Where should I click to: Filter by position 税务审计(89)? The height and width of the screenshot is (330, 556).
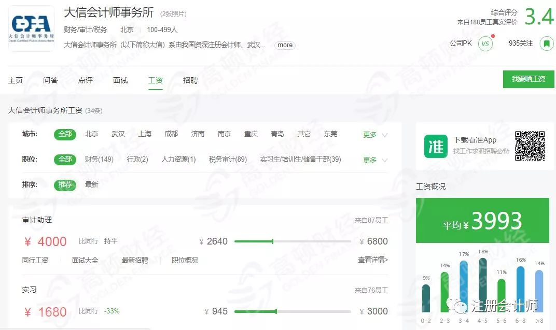point(228,160)
